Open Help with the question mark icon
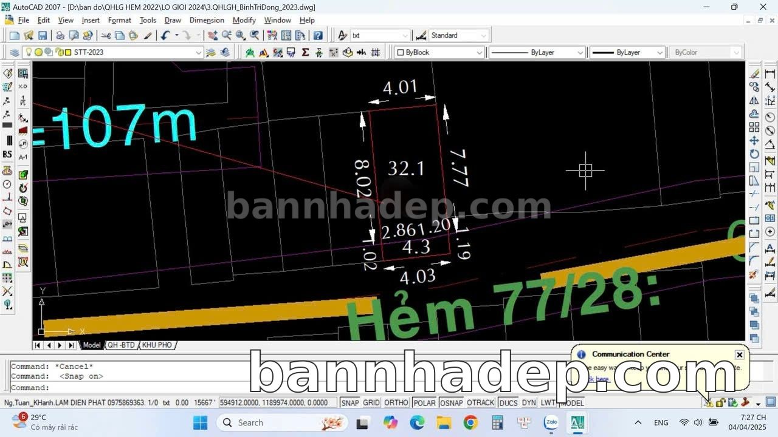 (318, 36)
